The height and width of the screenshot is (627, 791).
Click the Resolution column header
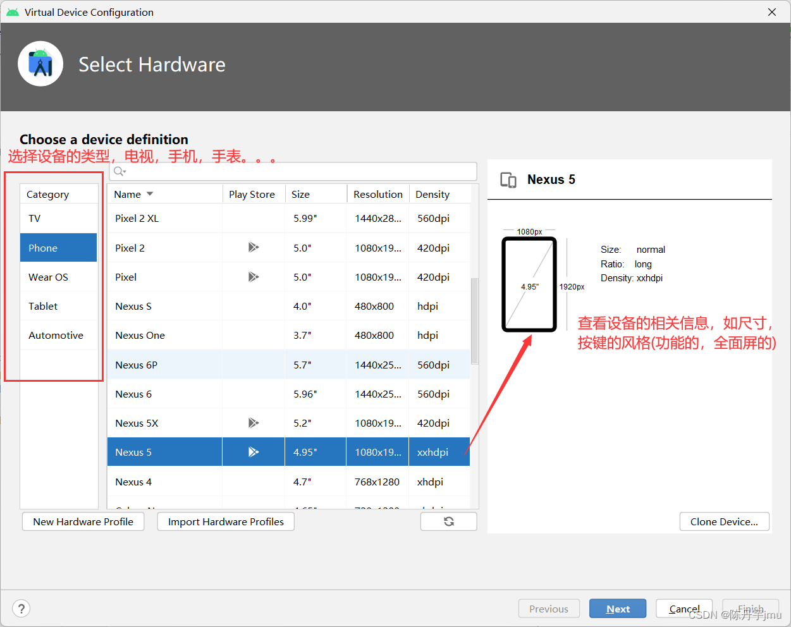tap(378, 194)
